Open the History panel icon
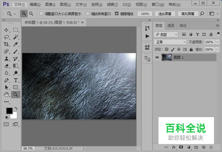This screenshot has height=152, width=222. [147, 28]
